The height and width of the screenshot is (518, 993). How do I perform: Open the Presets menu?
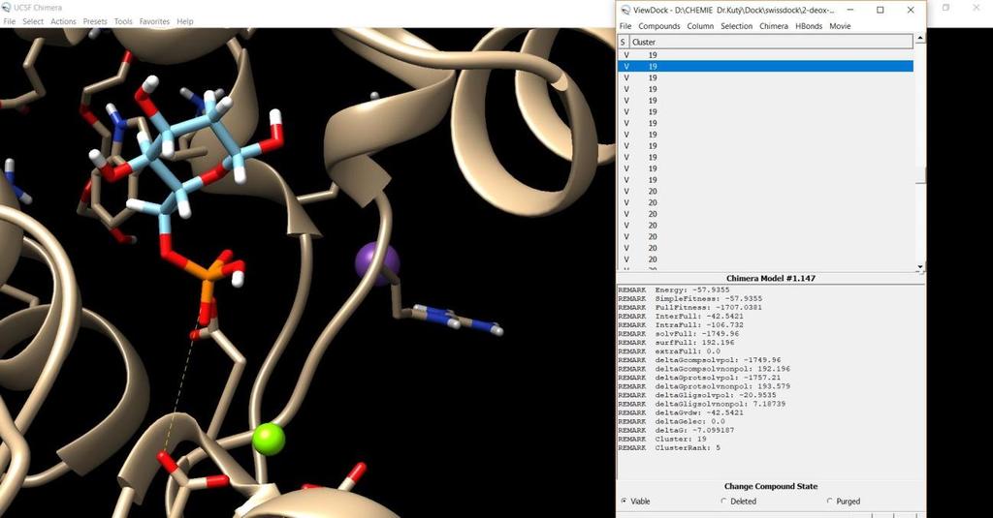(x=95, y=21)
